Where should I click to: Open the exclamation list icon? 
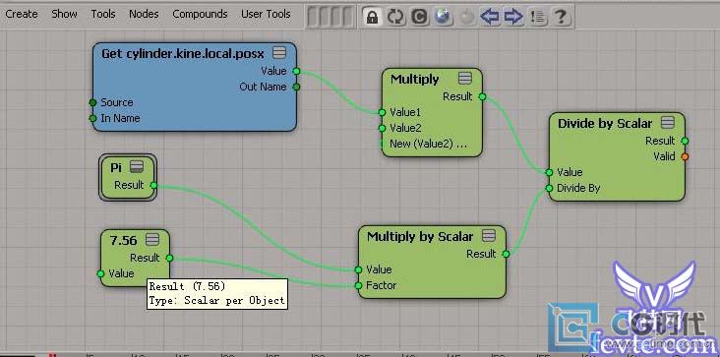(537, 17)
